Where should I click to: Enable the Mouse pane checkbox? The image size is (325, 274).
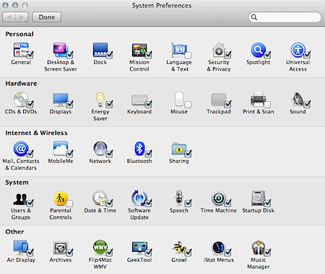(188, 105)
